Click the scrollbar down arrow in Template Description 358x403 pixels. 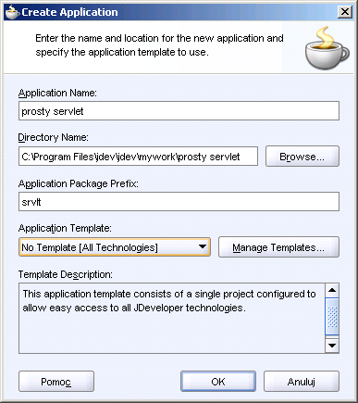coord(332,346)
